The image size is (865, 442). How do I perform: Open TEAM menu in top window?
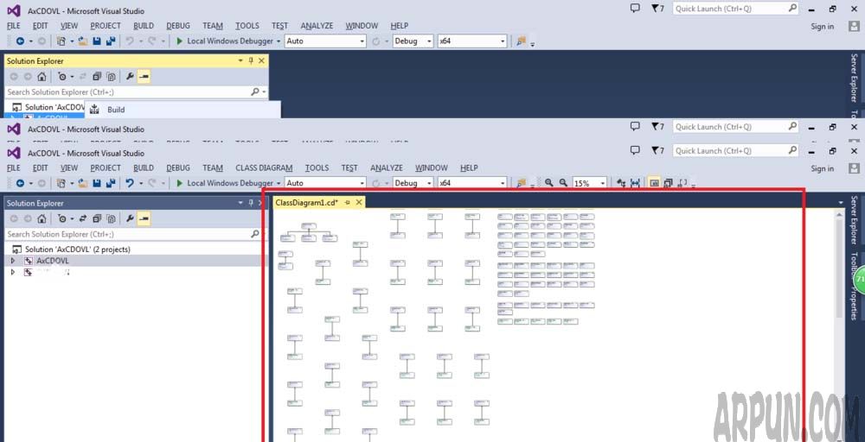click(x=213, y=26)
